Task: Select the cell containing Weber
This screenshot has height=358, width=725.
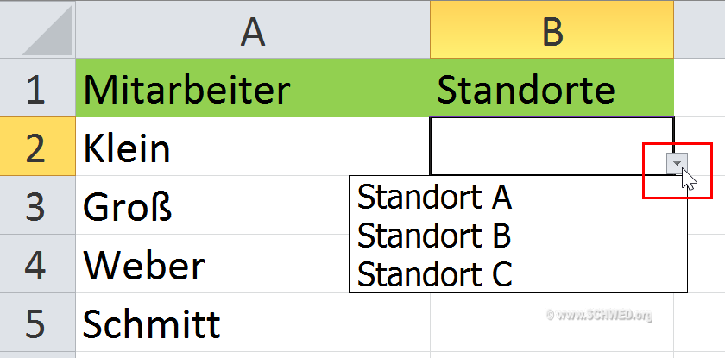Action: (x=216, y=266)
